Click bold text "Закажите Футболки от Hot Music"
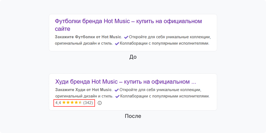 click(x=88, y=37)
